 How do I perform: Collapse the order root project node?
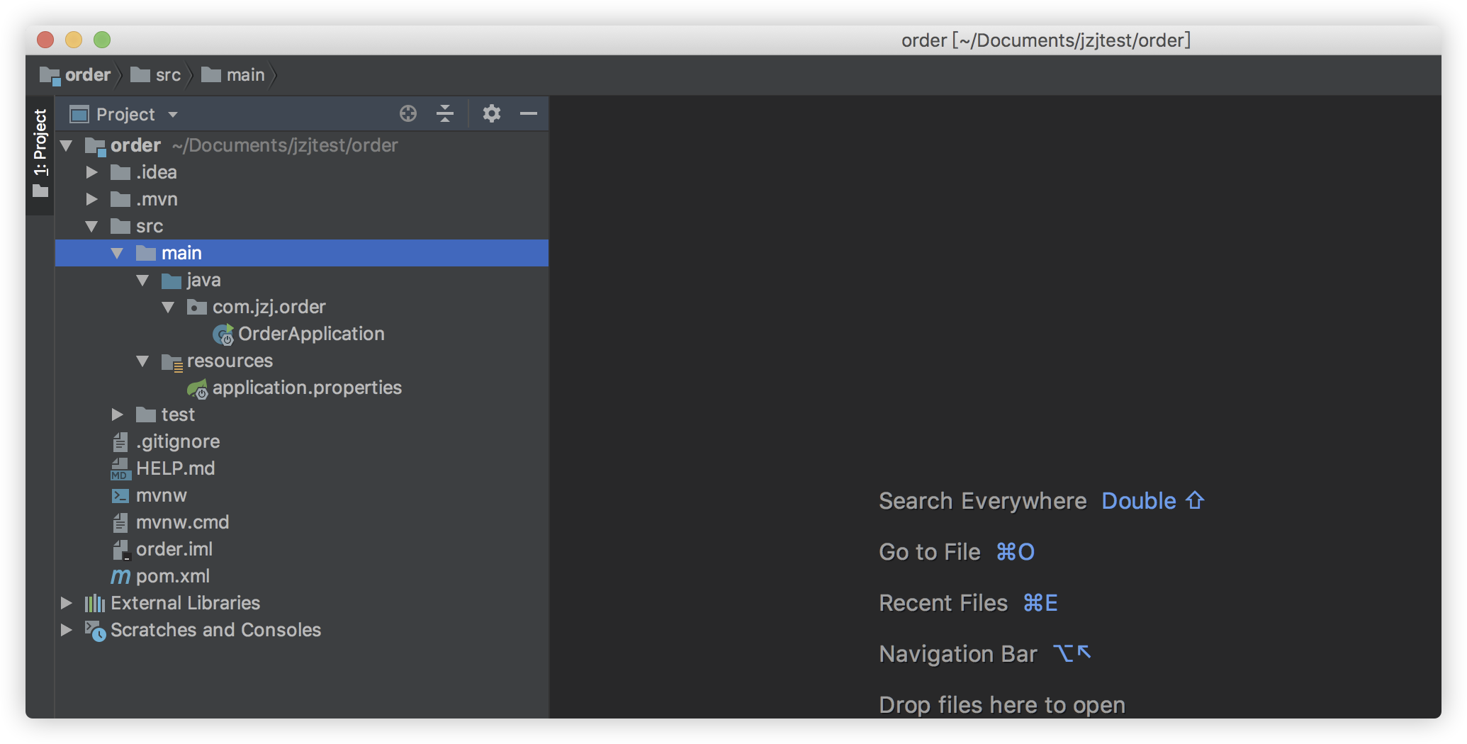click(x=67, y=146)
